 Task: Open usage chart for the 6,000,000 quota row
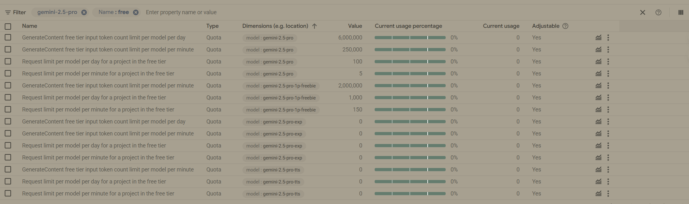(598, 38)
